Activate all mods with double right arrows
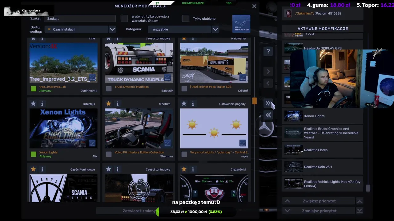Image resolution: width=394 pixels, height=221 pixels. (268, 103)
